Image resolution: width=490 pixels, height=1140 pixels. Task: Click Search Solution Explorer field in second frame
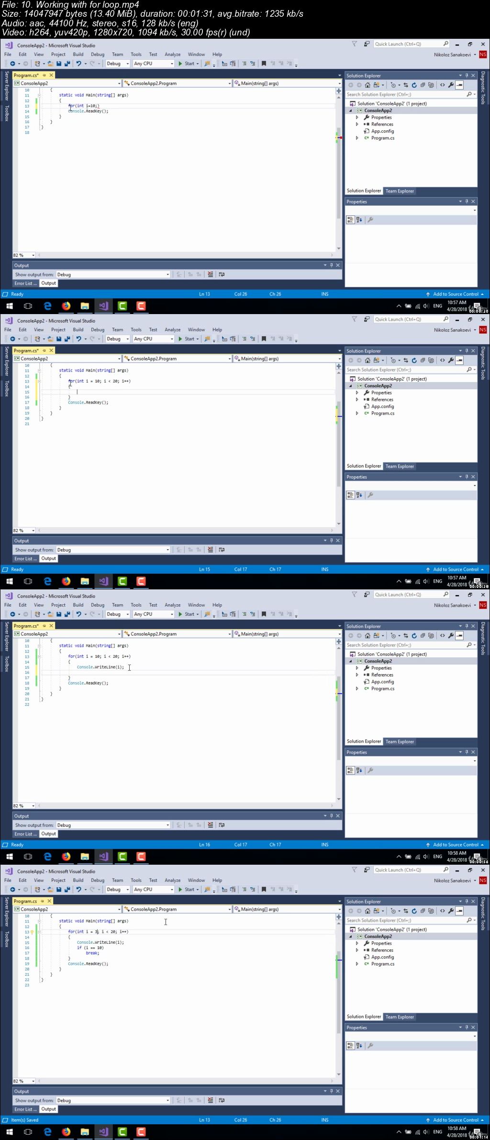click(x=411, y=370)
